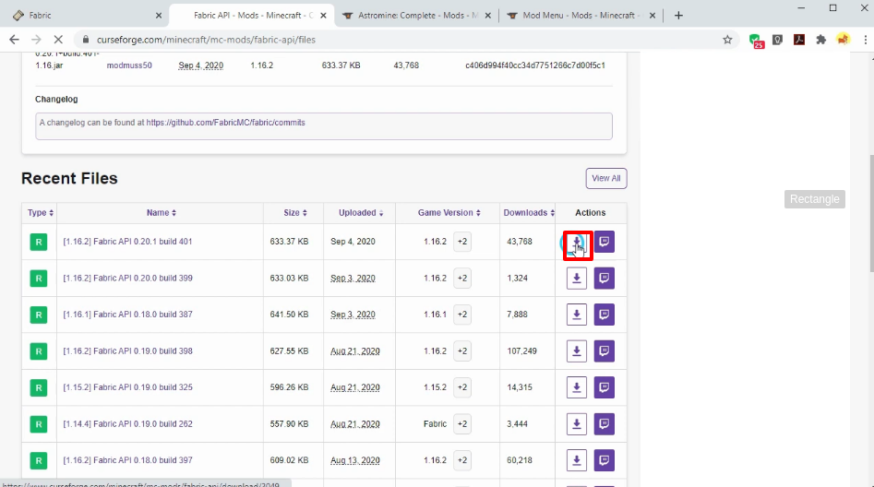Bookmark this page with the star icon
The height and width of the screenshot is (487, 874).
(x=727, y=40)
